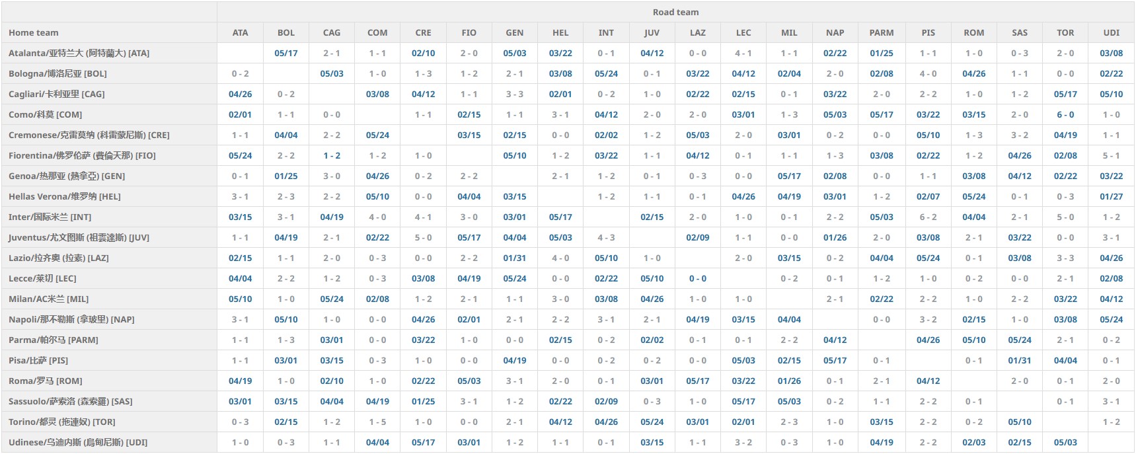Click Pisa vs Sassuolo 01/31 date
This screenshot has height=454, width=1136.
pos(1019,360)
